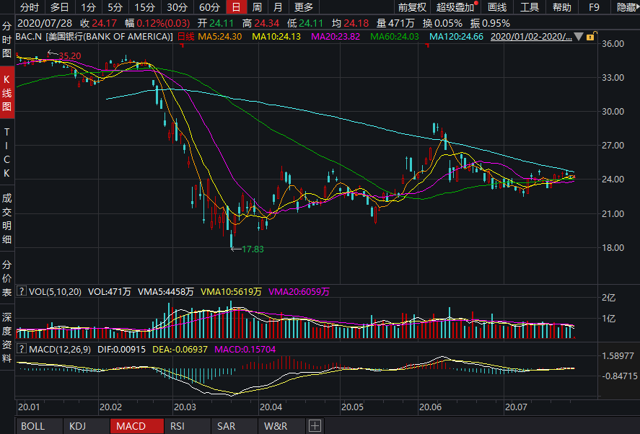640x434 pixels.
Task: Open help for the MACD indicator
Action: 22,350
